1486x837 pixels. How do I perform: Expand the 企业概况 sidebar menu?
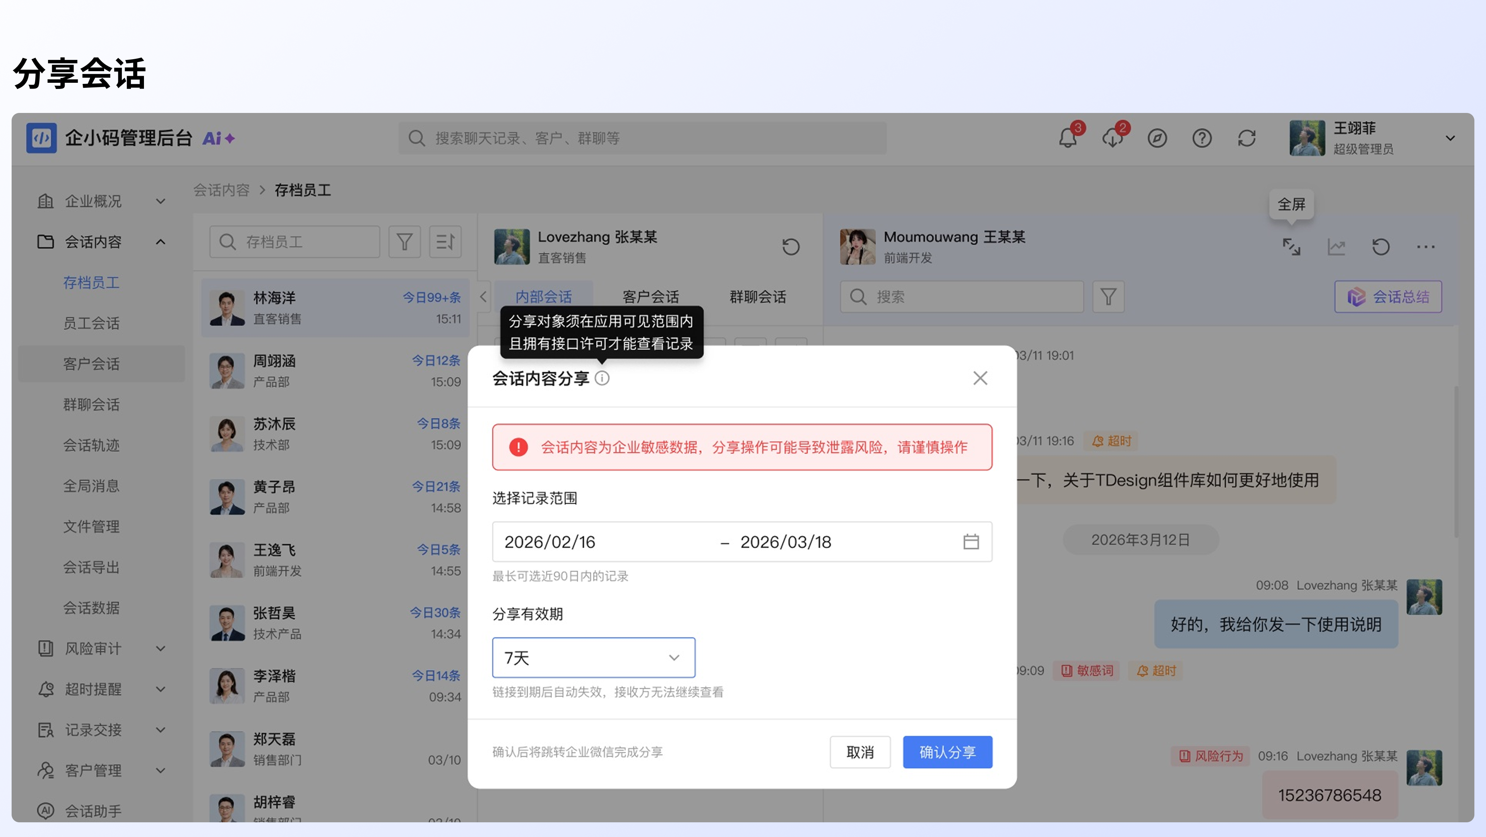pos(160,201)
